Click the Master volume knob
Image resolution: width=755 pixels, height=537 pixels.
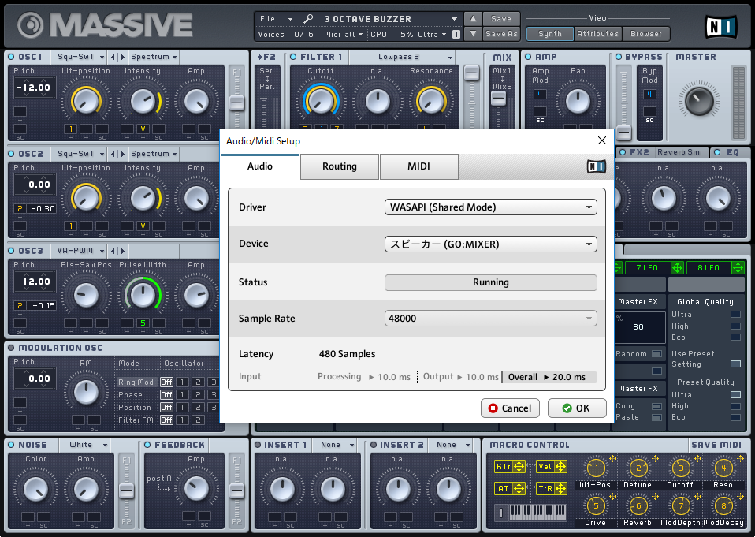tap(699, 100)
